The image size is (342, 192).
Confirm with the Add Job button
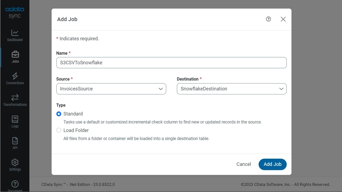pos(273,164)
